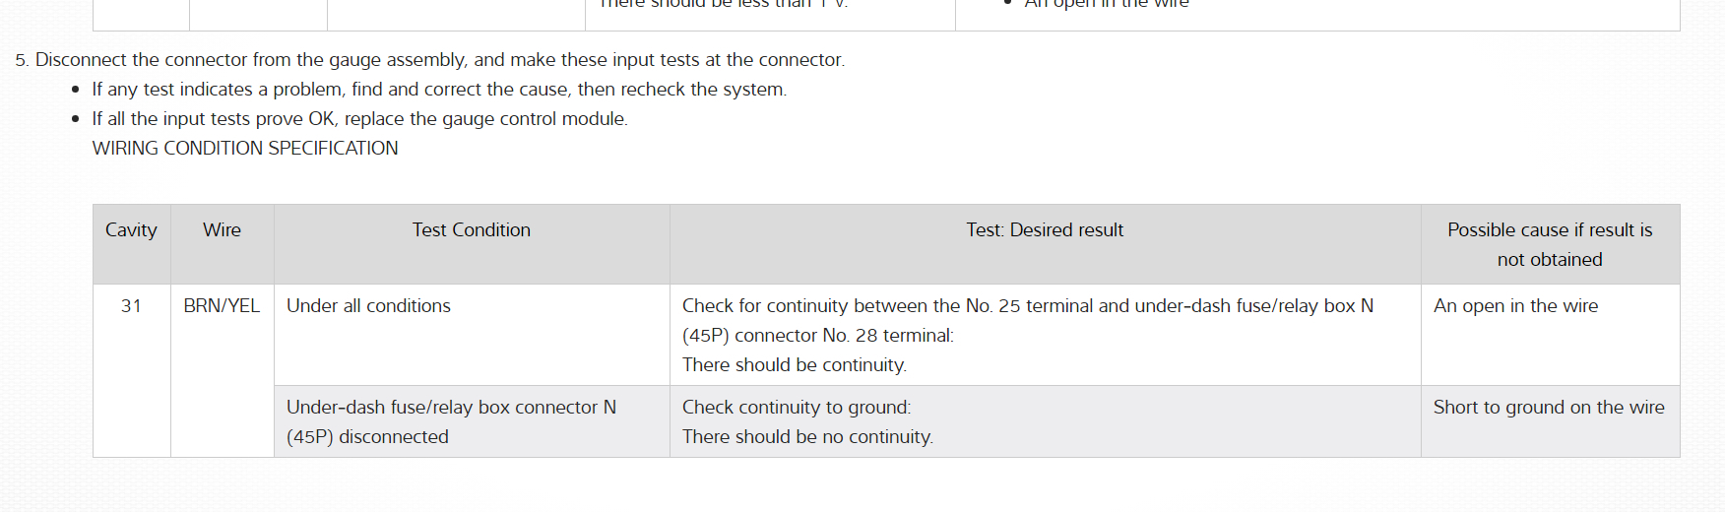The image size is (1725, 512).
Task: Click the 'If any test indicates a problem' bullet
Action: (x=439, y=90)
